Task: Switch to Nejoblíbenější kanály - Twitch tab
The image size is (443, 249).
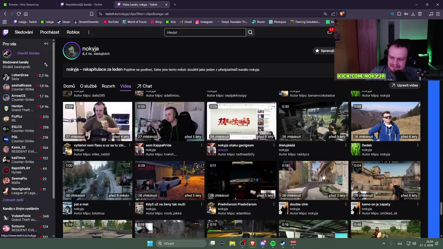Action: coord(85,4)
